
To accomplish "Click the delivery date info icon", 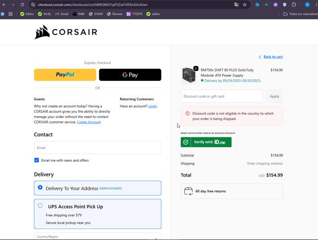I will [202, 80].
